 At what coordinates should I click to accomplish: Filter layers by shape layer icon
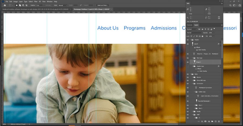point(208,29)
